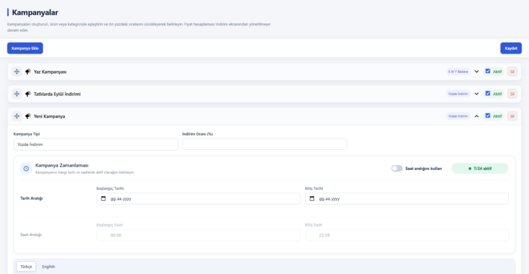This screenshot has width=529, height=274.
Task: Click the megaphone icon beside Tatlılarda Eylül İndirimi
Action: (x=28, y=94)
